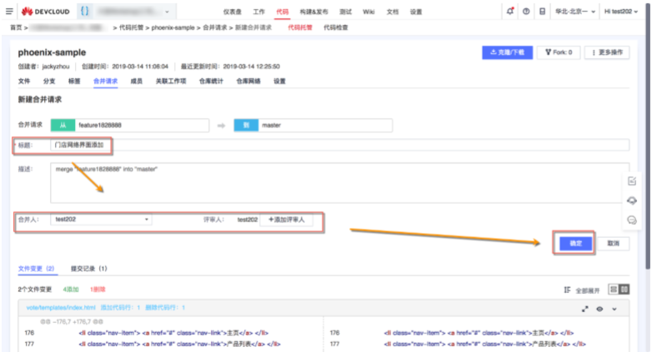Open 文档 in the top navigation
Viewport: 652px width, 357px height.
[x=392, y=12]
